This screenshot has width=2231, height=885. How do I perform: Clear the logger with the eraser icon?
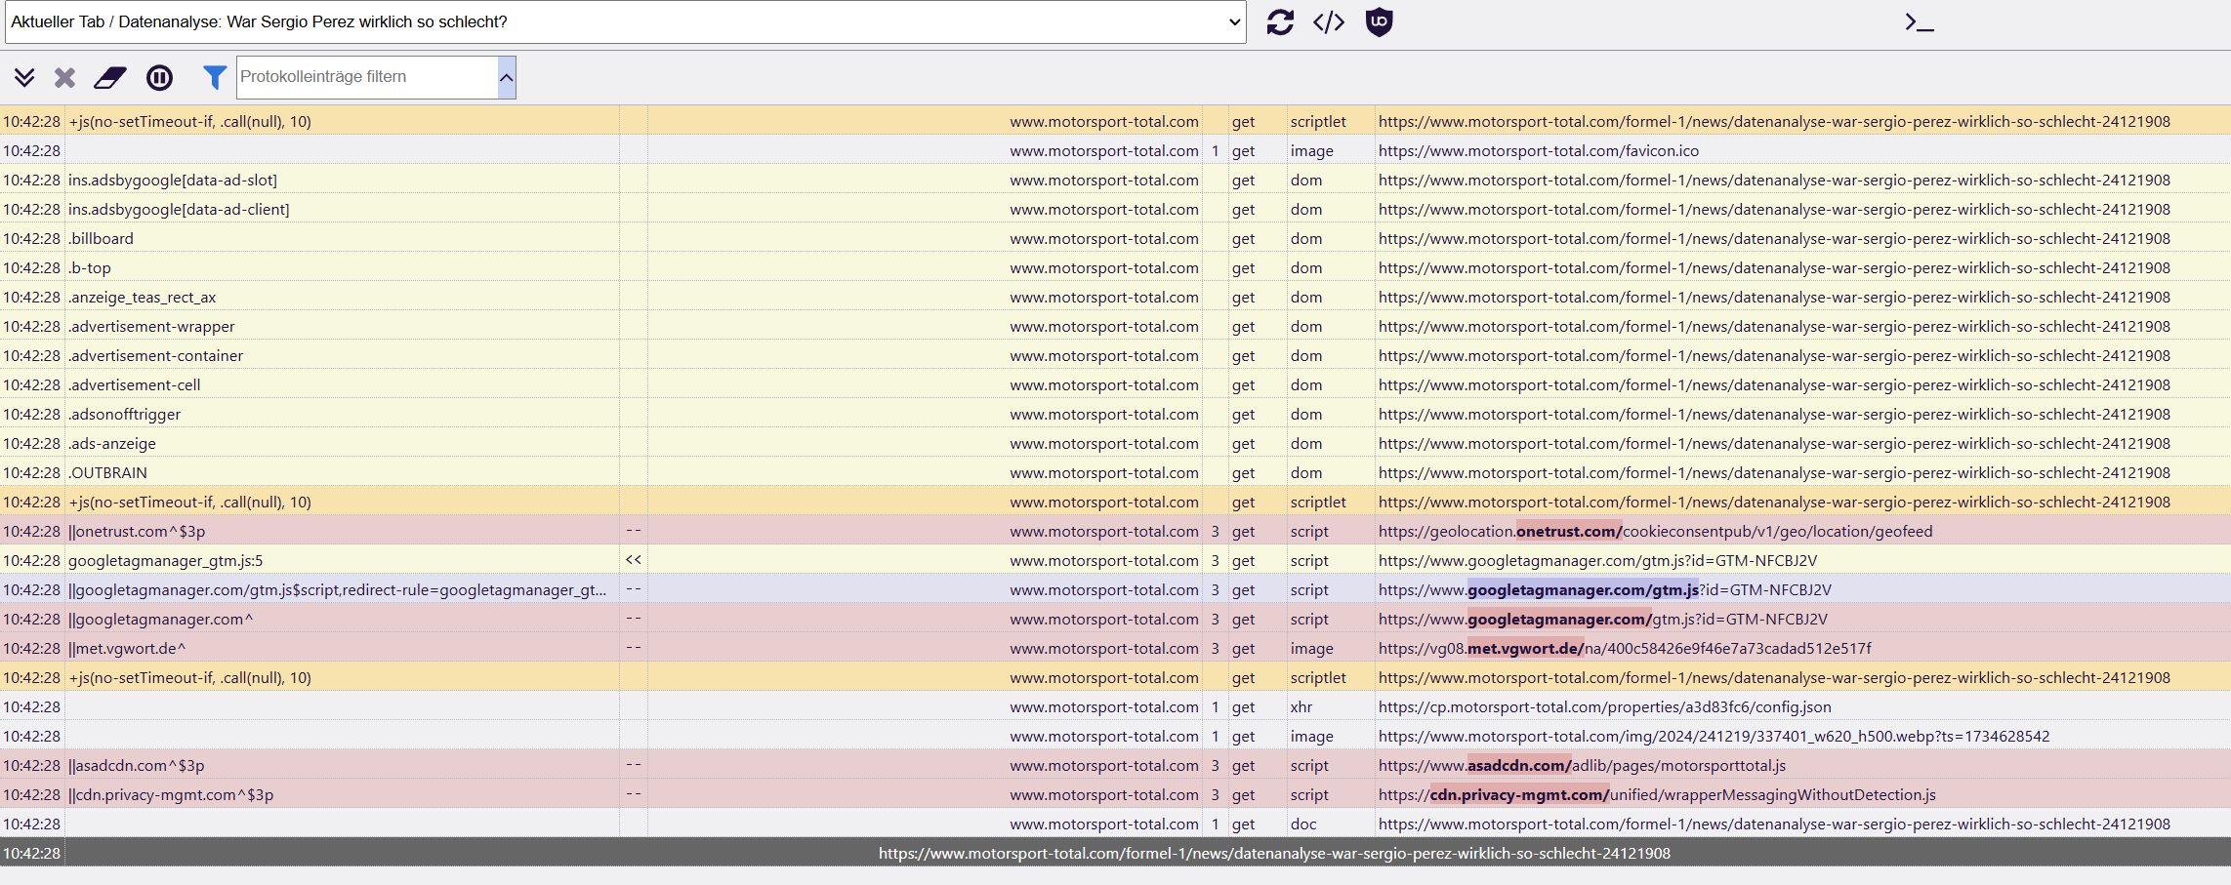pyautogui.click(x=110, y=77)
